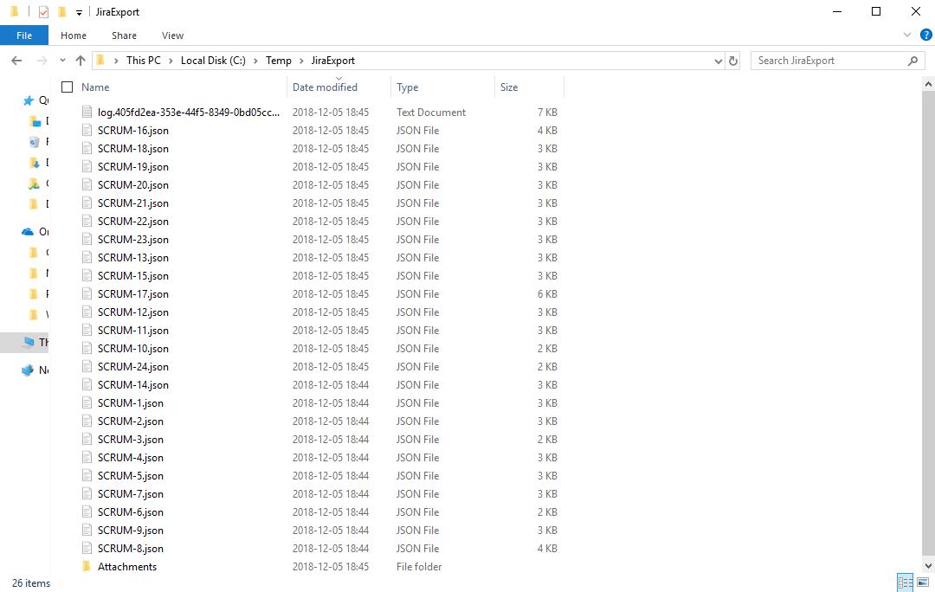The height and width of the screenshot is (592, 935).
Task: Open the Help question mark icon
Action: tap(926, 35)
